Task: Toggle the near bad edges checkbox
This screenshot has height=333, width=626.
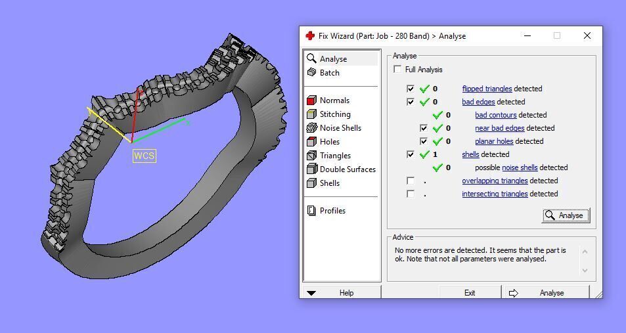Action: [424, 128]
